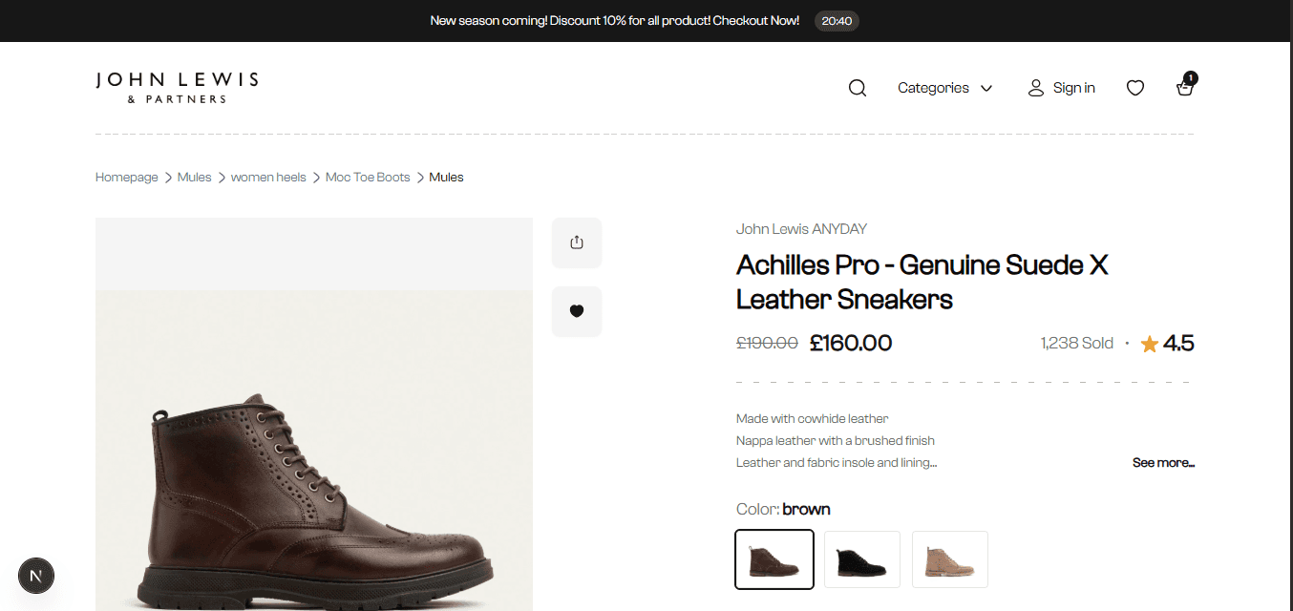Screen dimensions: 1293x611
Task: Expand the Categories dropdown
Action: pos(945,88)
